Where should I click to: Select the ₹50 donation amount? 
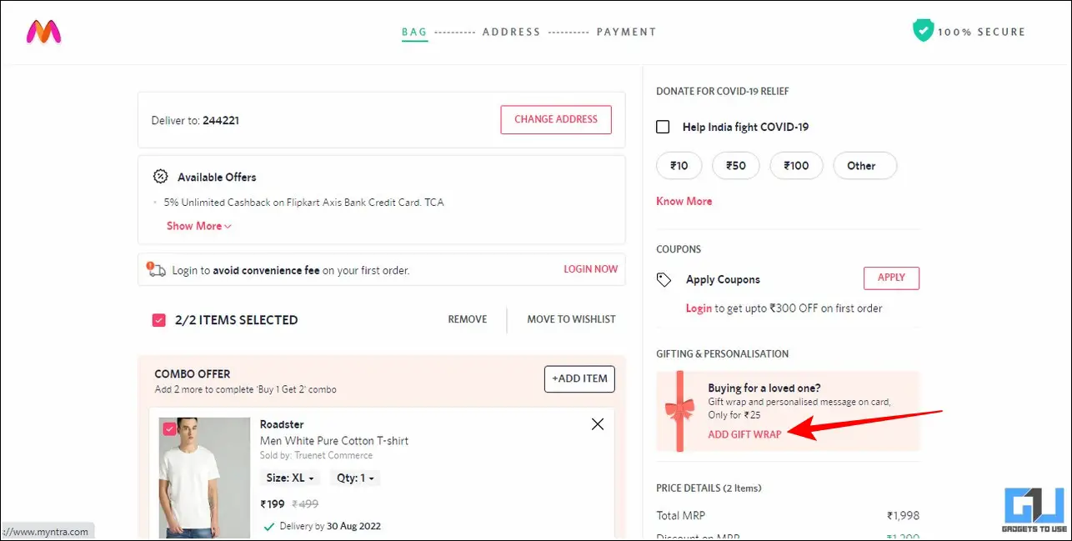pyautogui.click(x=736, y=166)
